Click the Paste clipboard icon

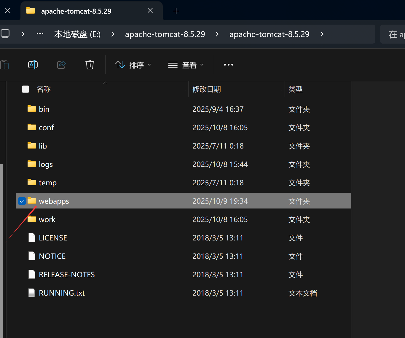pos(4,65)
